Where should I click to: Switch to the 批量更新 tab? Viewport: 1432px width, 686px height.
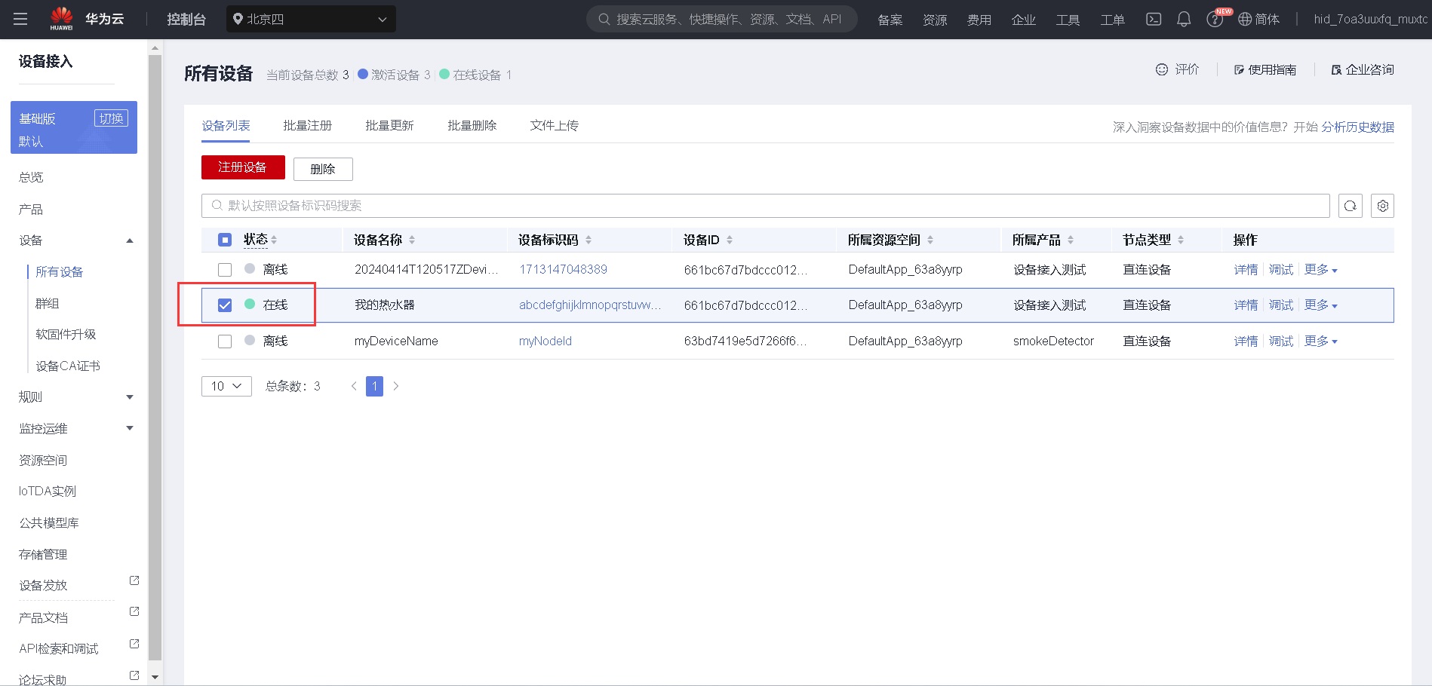coord(389,126)
